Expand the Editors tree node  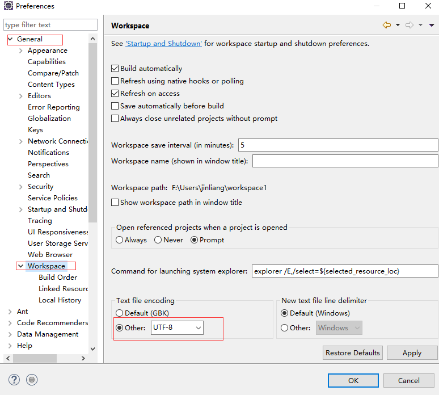point(21,96)
